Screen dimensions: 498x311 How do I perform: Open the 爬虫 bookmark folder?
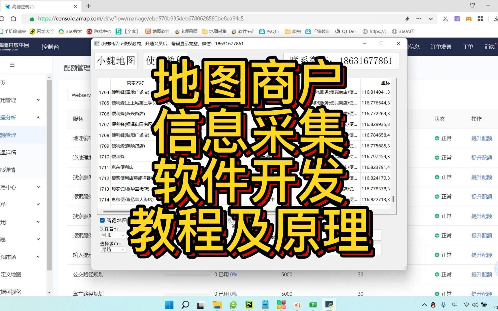click(293, 31)
